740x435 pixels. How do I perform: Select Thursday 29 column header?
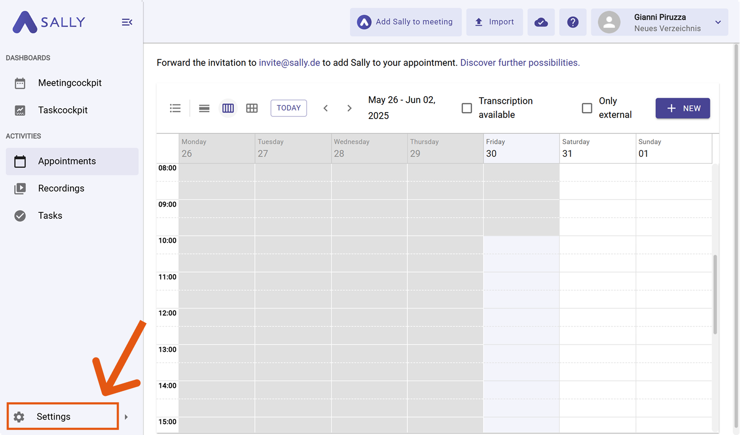point(445,148)
